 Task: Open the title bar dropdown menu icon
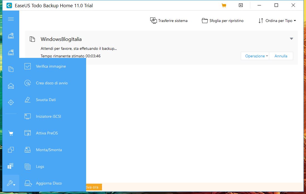241,5
